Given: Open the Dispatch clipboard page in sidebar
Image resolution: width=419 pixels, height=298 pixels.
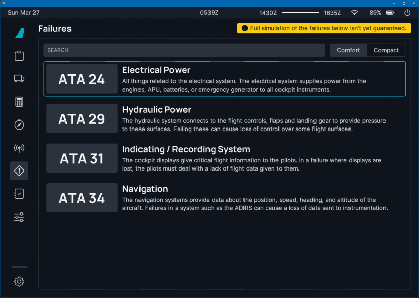Looking at the screenshot, I should click(x=19, y=56).
